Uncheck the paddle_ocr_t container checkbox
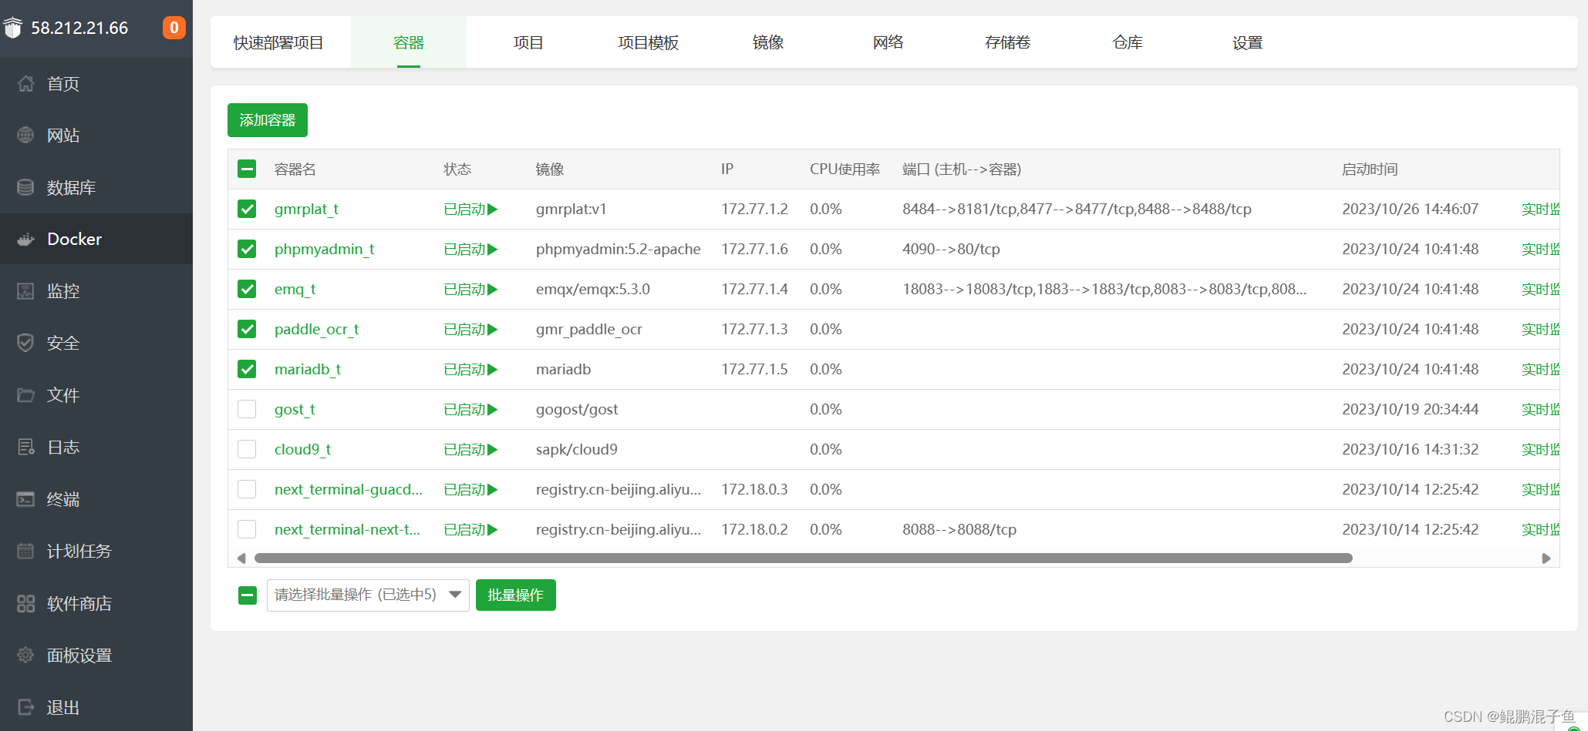Viewport: 1588px width, 731px height. 247,329
